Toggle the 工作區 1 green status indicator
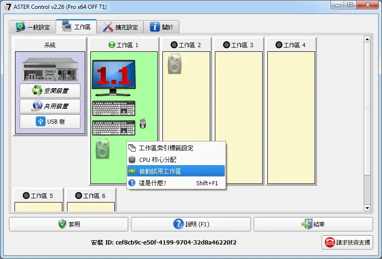The image size is (382, 259). click(111, 45)
